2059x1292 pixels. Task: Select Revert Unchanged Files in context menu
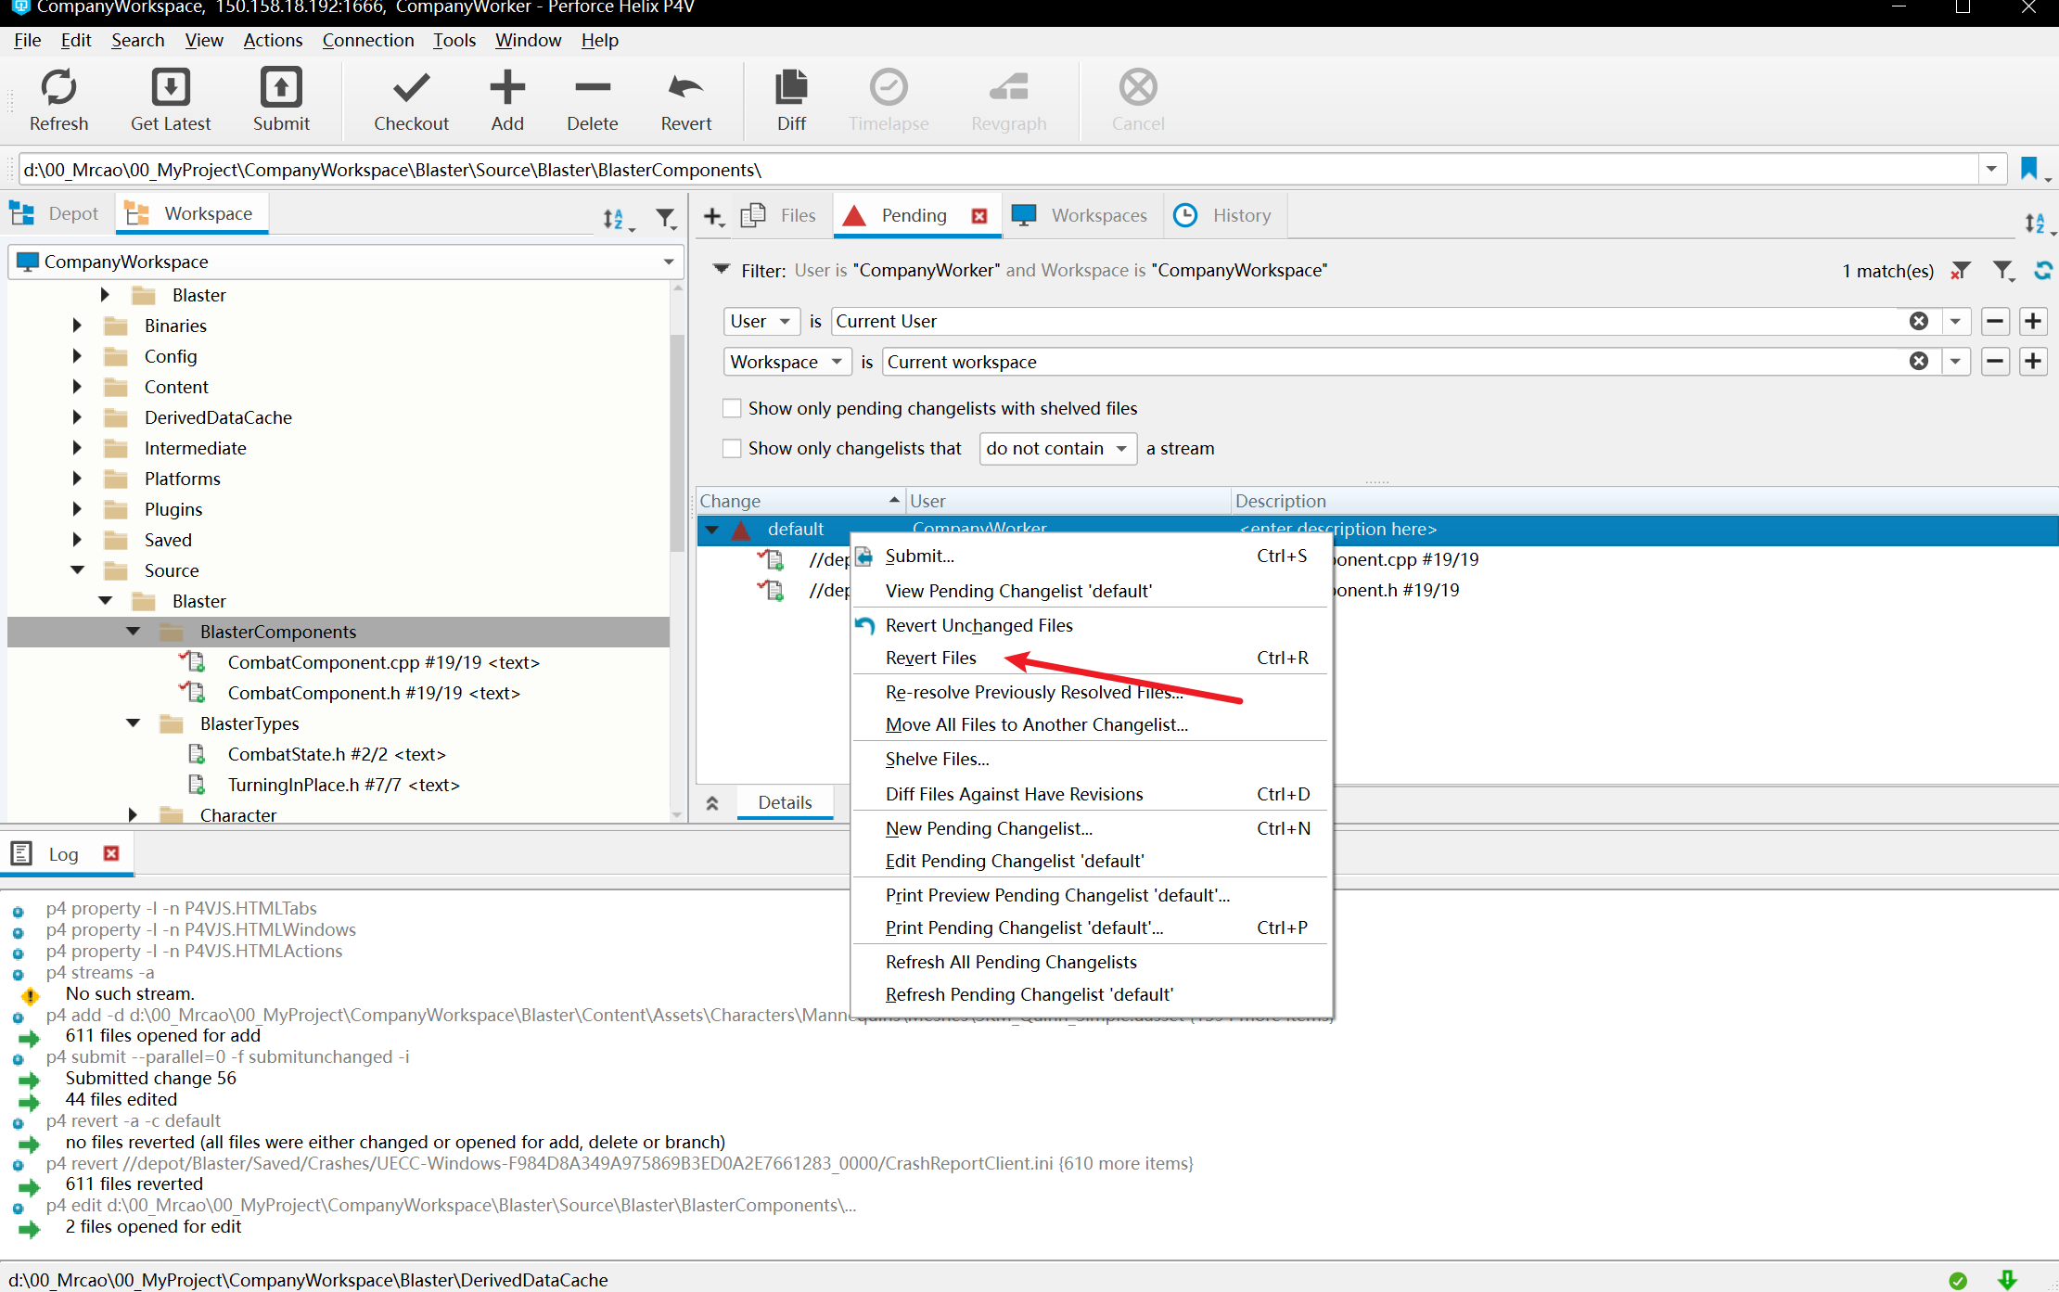tap(1091, 626)
